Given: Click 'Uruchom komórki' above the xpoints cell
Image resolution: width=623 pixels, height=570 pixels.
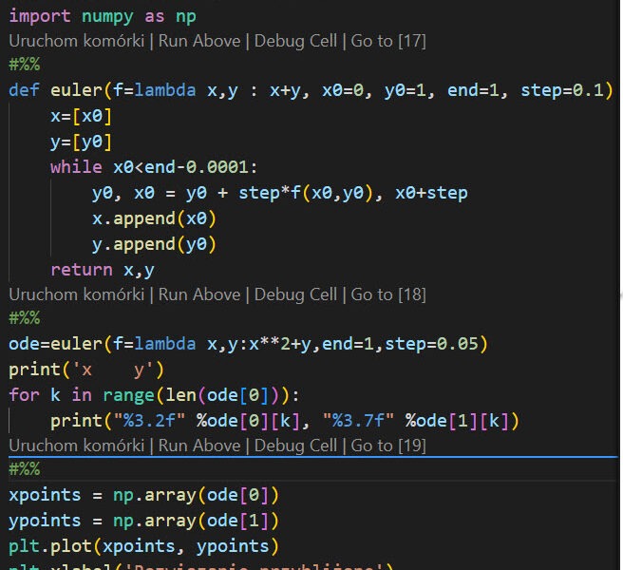Looking at the screenshot, I should pyautogui.click(x=73, y=446).
